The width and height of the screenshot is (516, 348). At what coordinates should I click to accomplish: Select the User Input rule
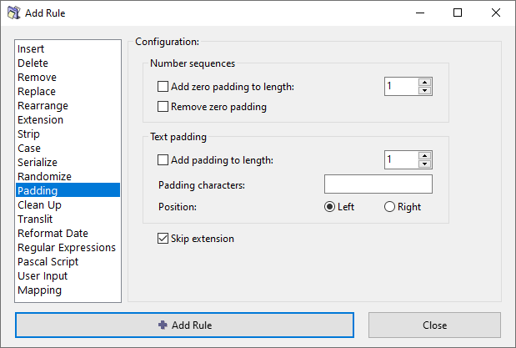[68, 275]
